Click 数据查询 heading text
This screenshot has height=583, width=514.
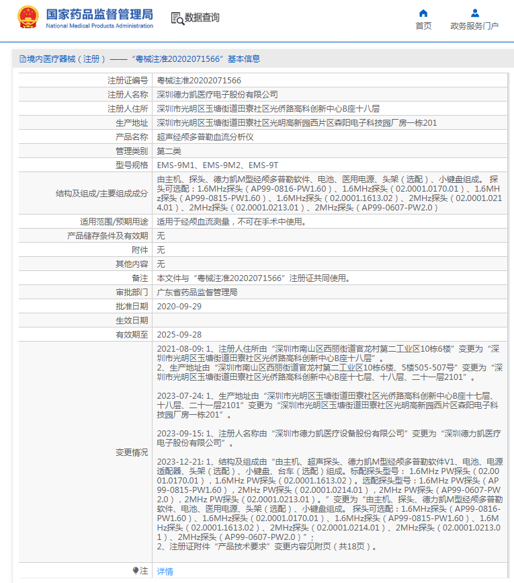tap(202, 17)
